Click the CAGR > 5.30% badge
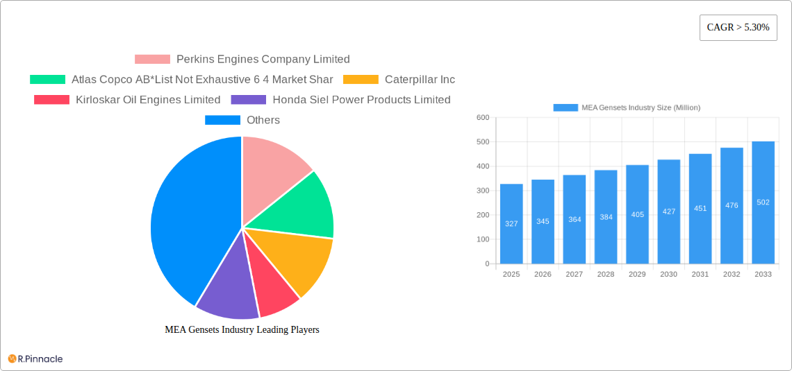 coord(738,28)
